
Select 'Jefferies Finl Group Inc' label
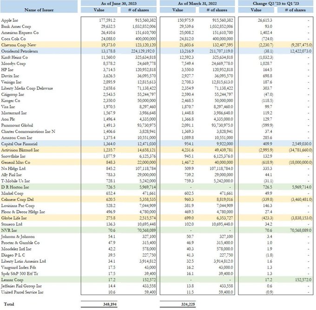point(21,286)
